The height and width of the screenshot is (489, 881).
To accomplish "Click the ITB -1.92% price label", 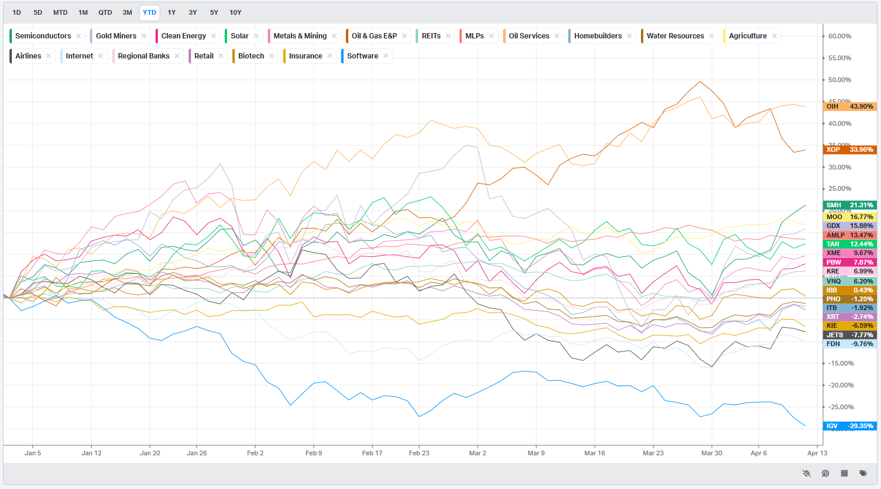I will [850, 308].
